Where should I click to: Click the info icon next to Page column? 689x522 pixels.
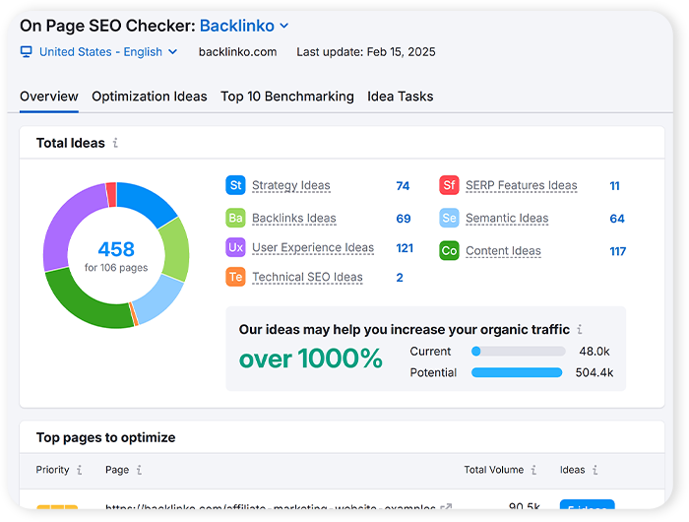pyautogui.click(x=139, y=470)
